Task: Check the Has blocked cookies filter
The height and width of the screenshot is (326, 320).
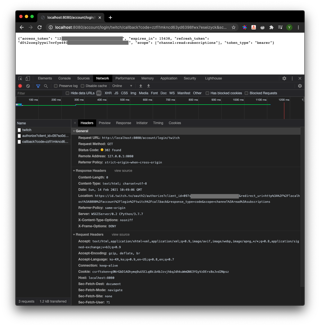Action: click(x=207, y=93)
